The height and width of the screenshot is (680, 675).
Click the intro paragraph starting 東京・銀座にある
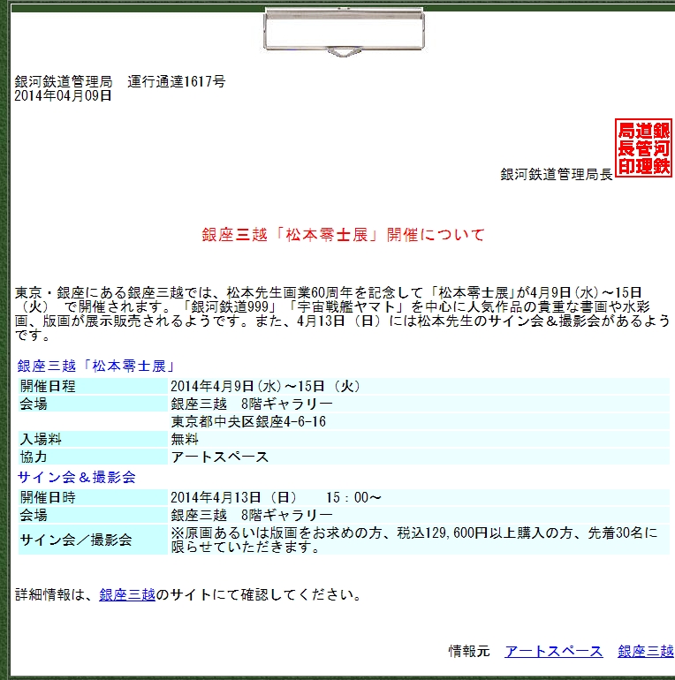coord(342,314)
